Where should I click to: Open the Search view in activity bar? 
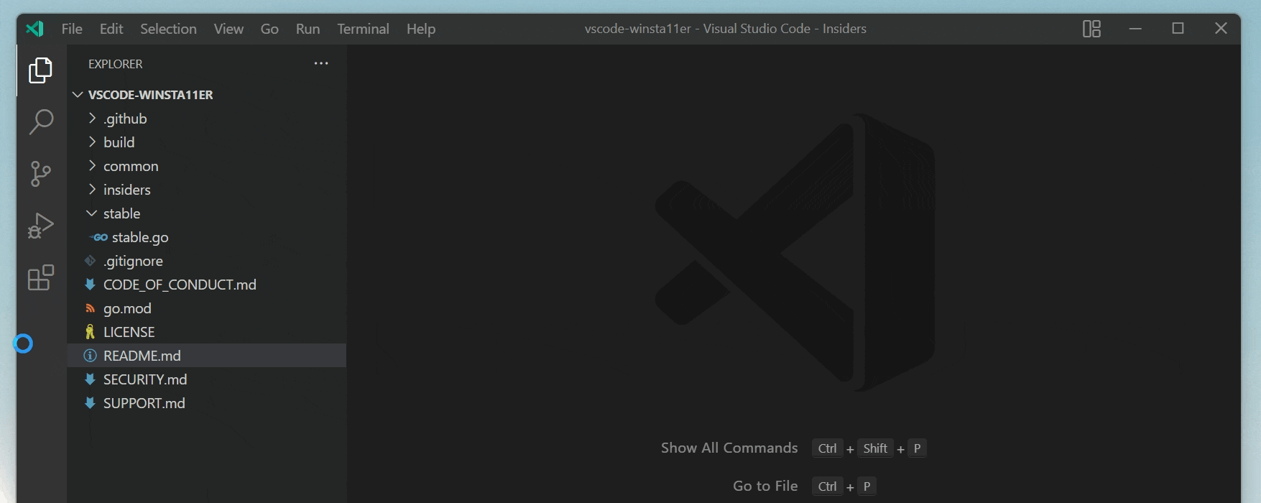pyautogui.click(x=41, y=122)
